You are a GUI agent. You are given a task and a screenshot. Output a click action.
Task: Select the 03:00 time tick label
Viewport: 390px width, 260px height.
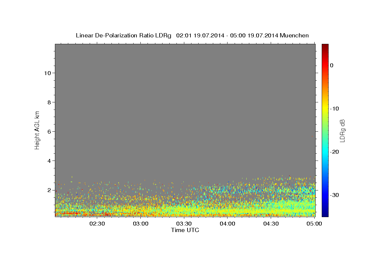(x=141, y=224)
